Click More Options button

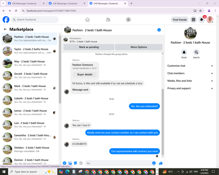point(139,47)
